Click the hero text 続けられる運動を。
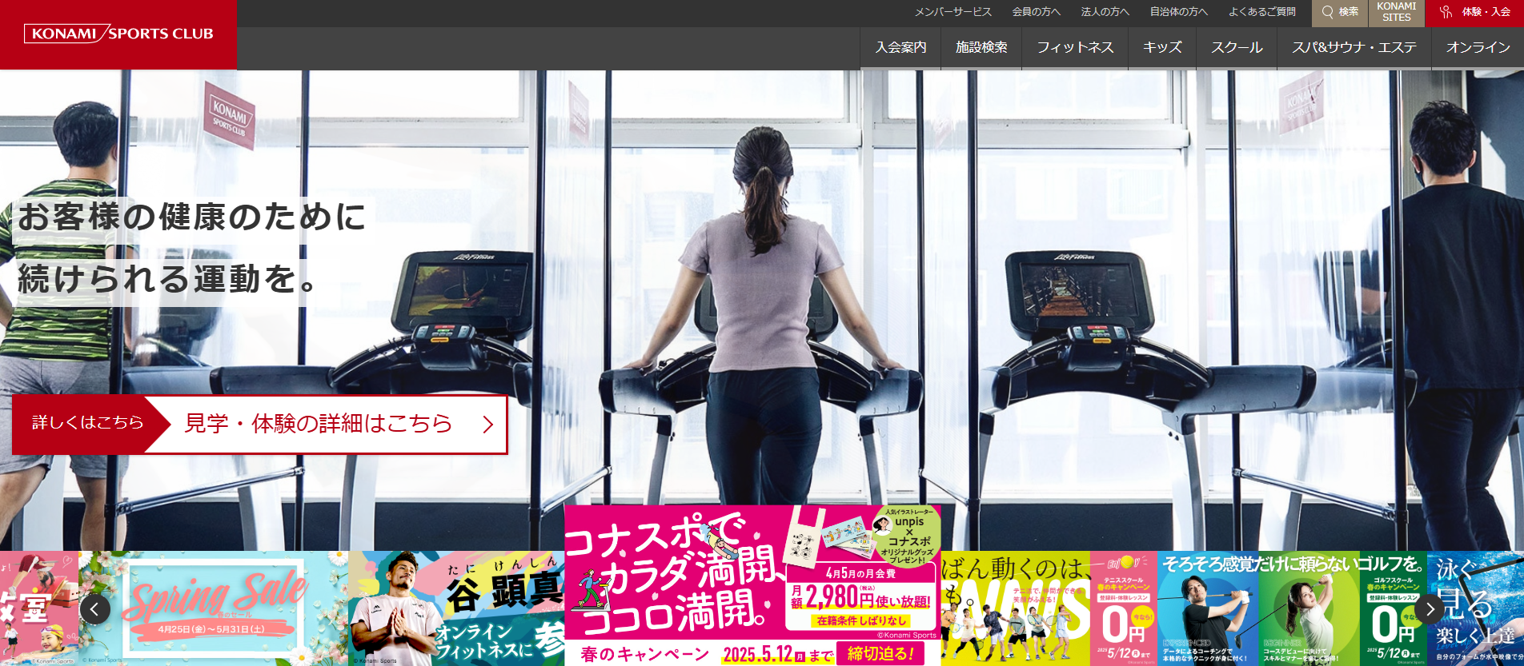Viewport: 1524px width, 666px height. [167, 279]
